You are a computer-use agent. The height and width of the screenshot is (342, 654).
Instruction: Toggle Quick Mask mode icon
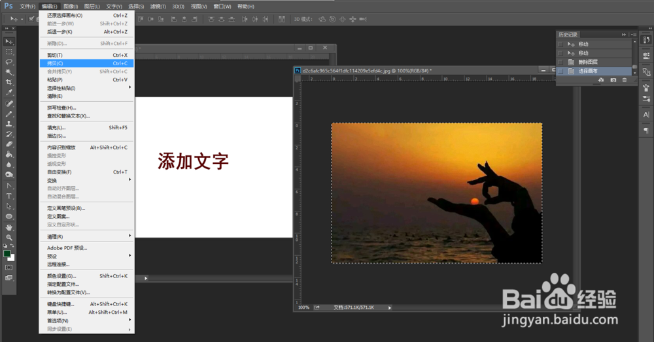[9, 268]
